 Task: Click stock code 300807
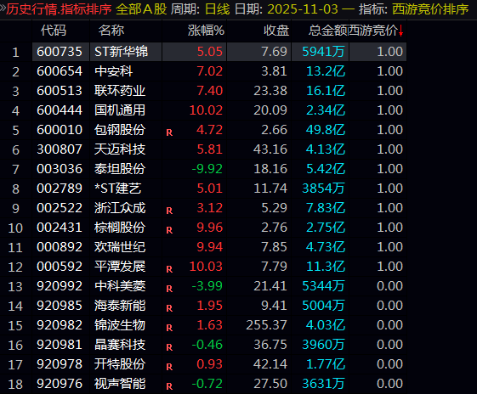click(x=60, y=149)
